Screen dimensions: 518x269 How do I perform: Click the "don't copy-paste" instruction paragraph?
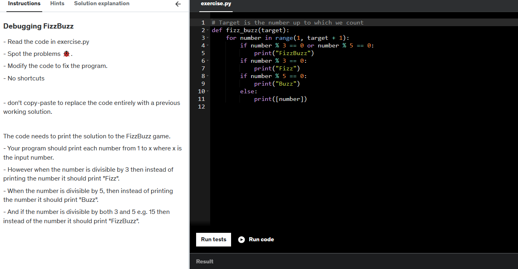click(92, 107)
